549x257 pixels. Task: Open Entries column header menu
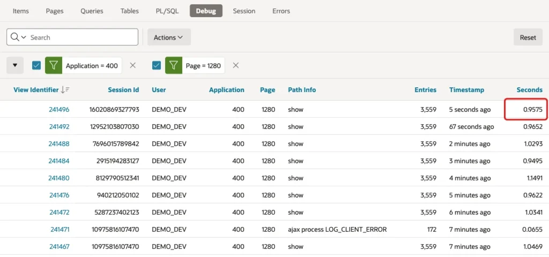coord(425,90)
